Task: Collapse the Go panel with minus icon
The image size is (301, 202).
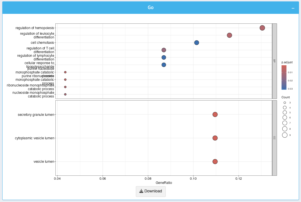Action: point(293,8)
